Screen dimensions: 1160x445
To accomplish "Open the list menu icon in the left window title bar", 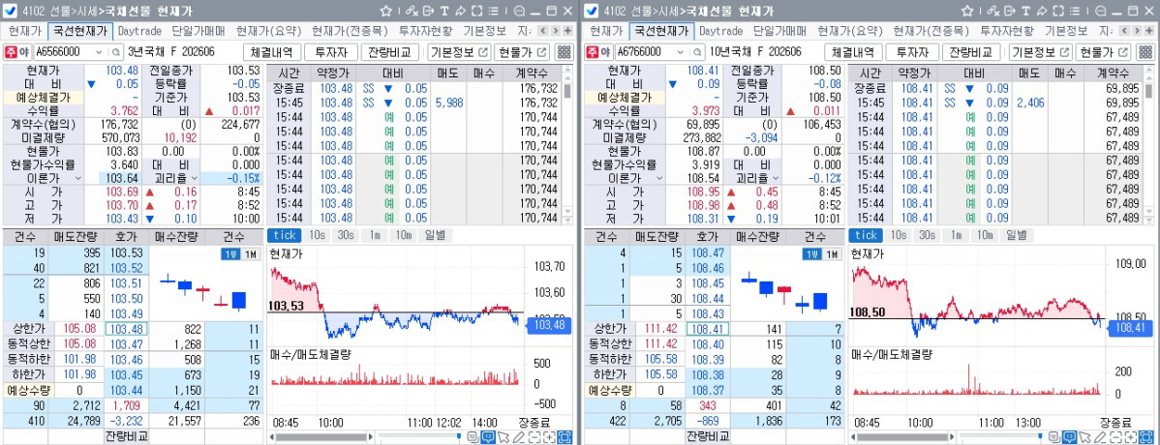I will (494, 11).
